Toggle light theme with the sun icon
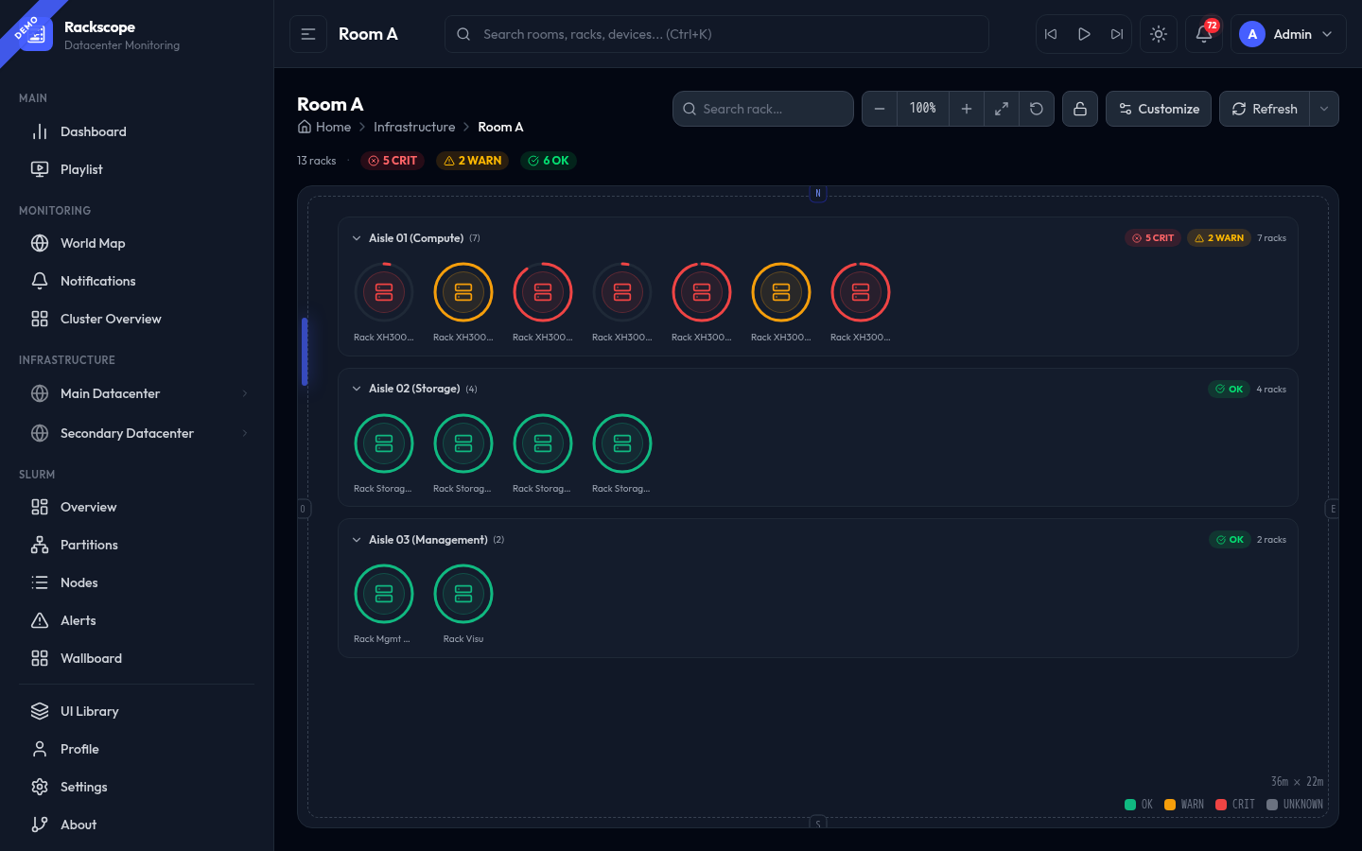Viewport: 1362px width, 851px height. 1158,33
